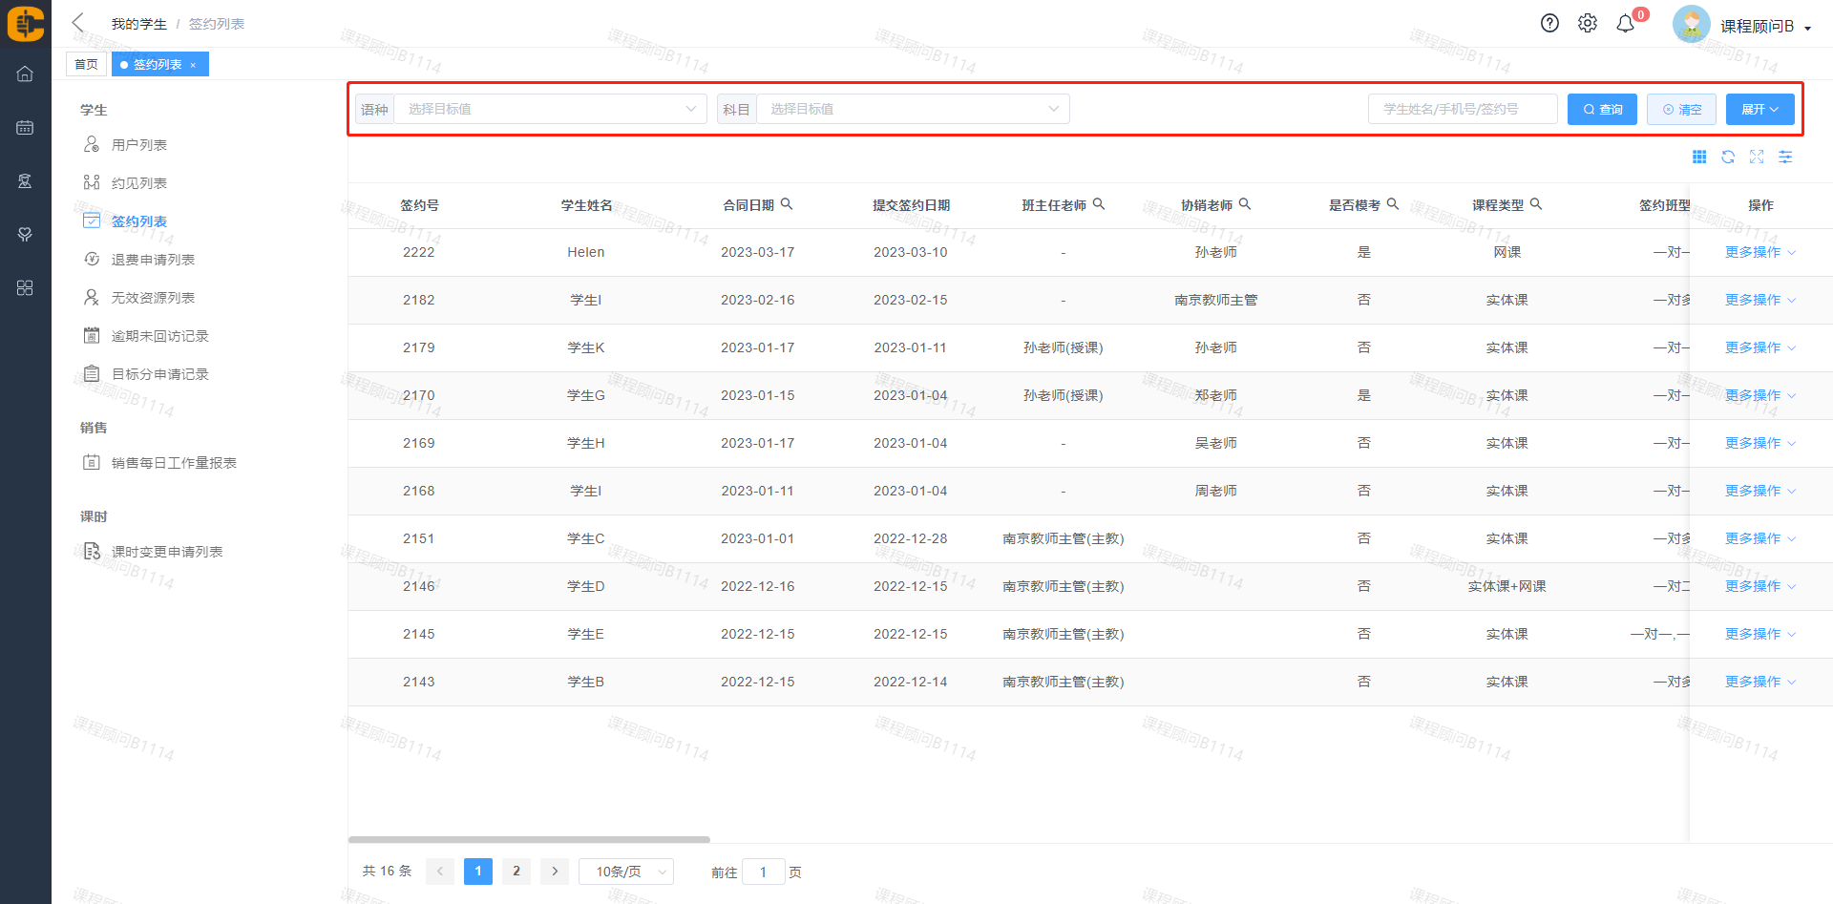Go to page 2 of results
The width and height of the screenshot is (1833, 904).
pyautogui.click(x=516, y=872)
